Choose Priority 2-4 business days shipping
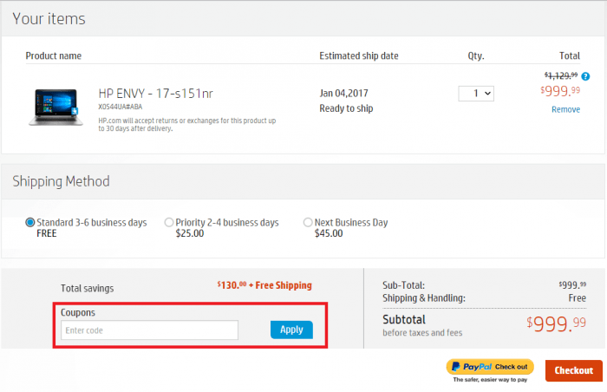The width and height of the screenshot is (607, 392). point(169,223)
